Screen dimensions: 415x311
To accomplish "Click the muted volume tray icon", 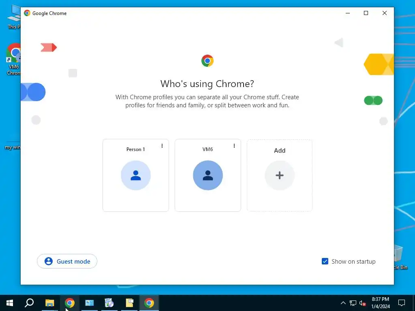I will click(363, 303).
